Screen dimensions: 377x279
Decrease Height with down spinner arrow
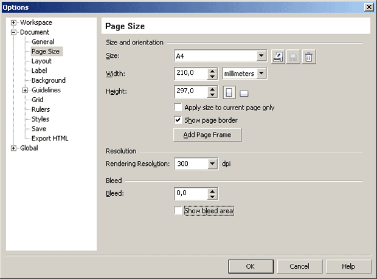click(x=212, y=95)
